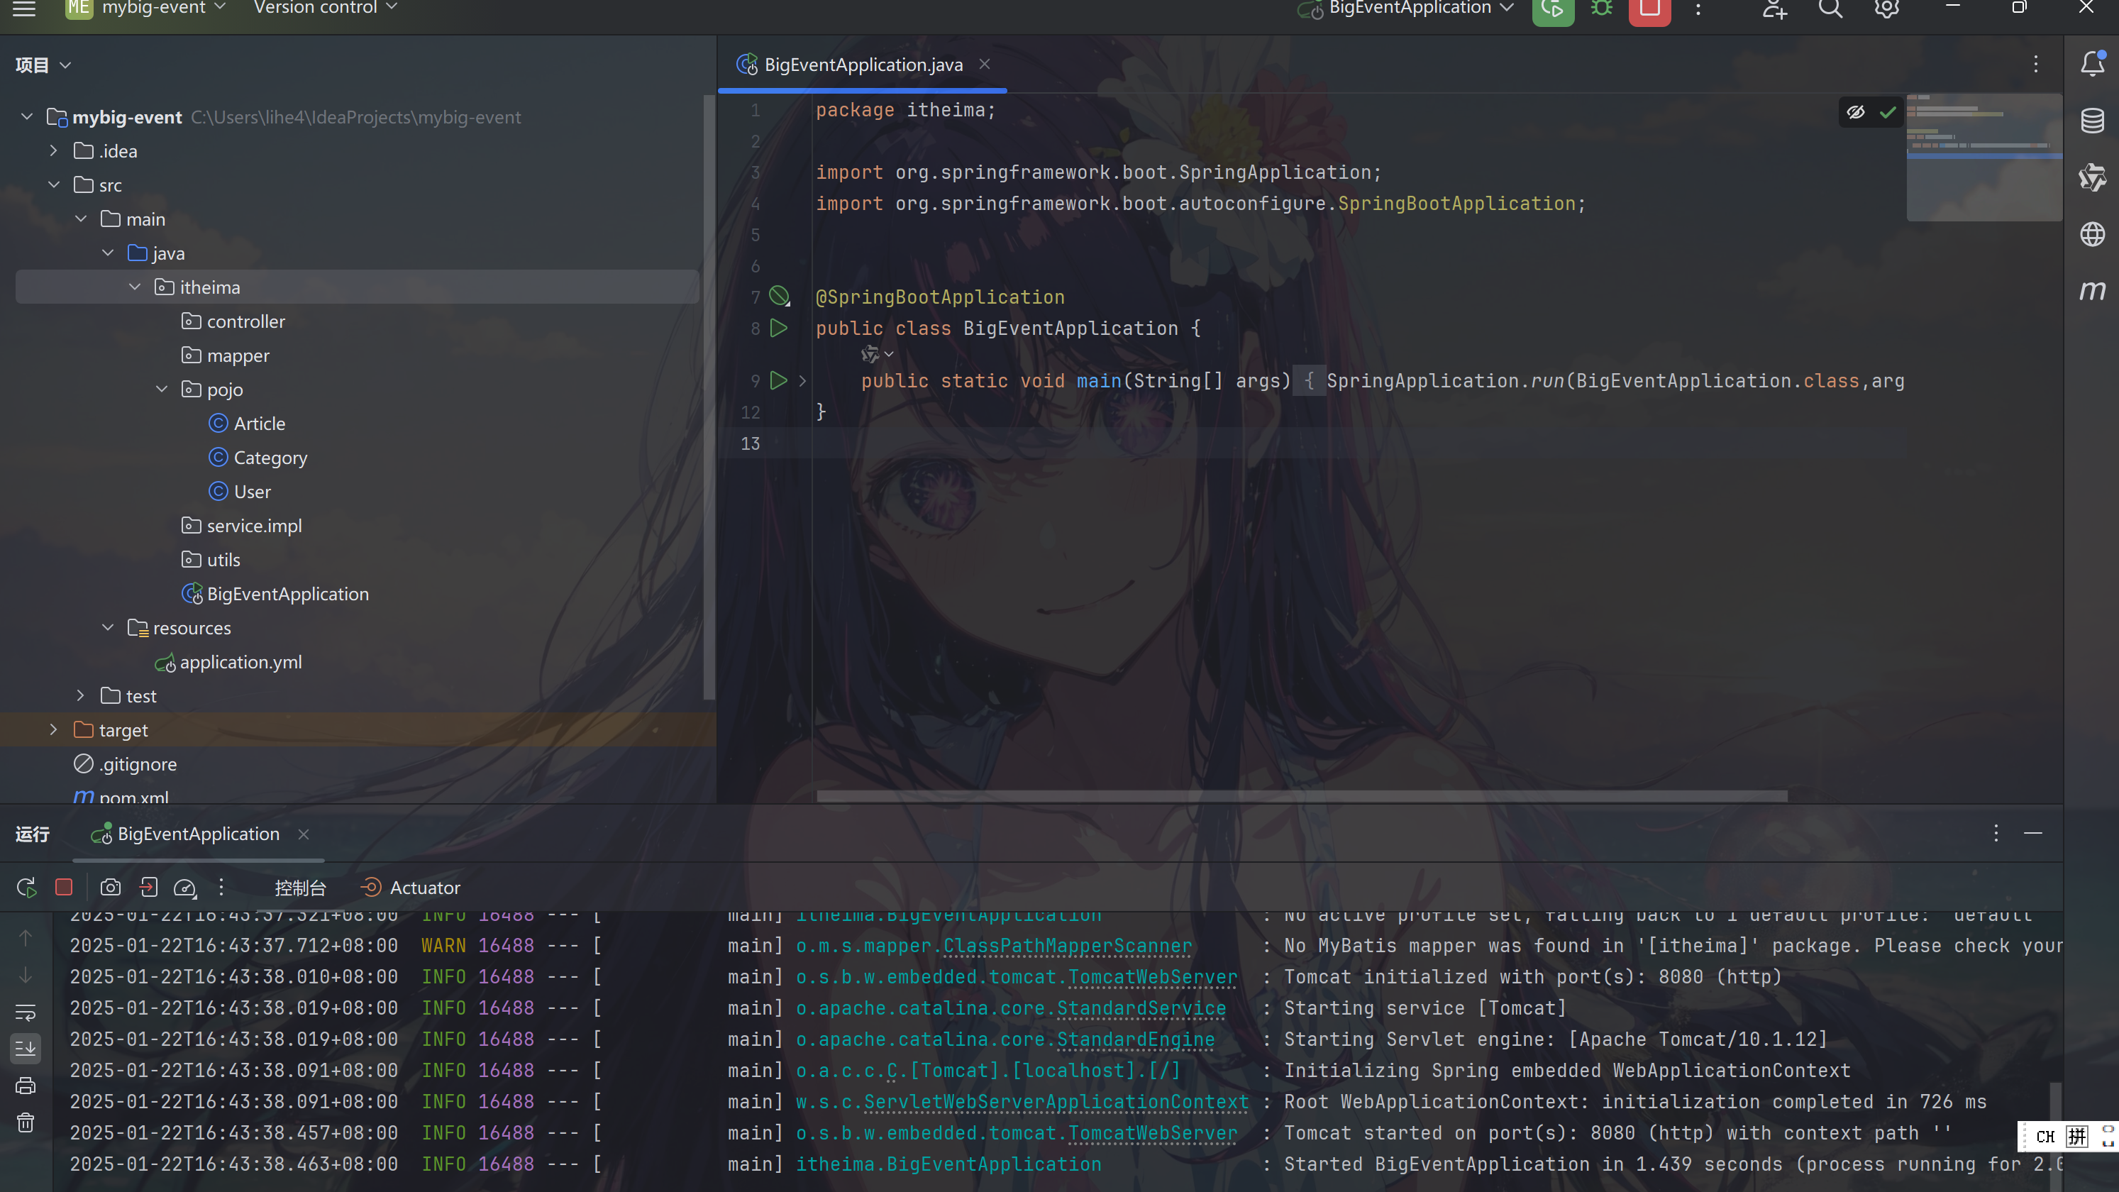This screenshot has width=2119, height=1192.
Task: Collapse the pojo package
Action: click(x=161, y=389)
